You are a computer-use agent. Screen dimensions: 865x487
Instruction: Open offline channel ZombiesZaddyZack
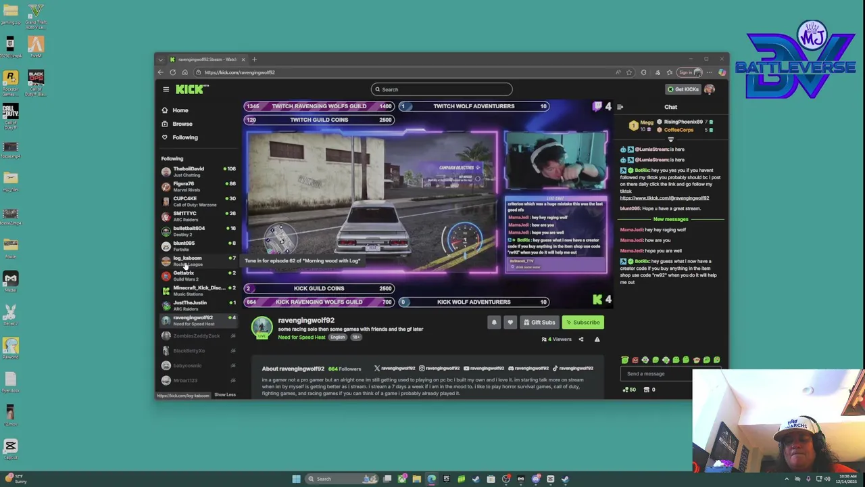[199, 336]
